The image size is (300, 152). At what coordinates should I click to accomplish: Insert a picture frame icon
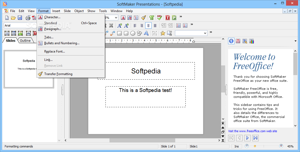tap(20, 33)
